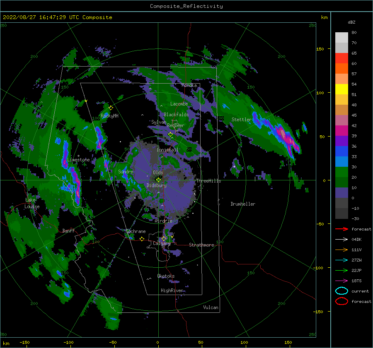Click the 18TS legend label text

(x=356, y=281)
